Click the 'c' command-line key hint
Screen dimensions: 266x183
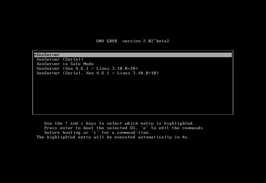[x=95, y=132]
